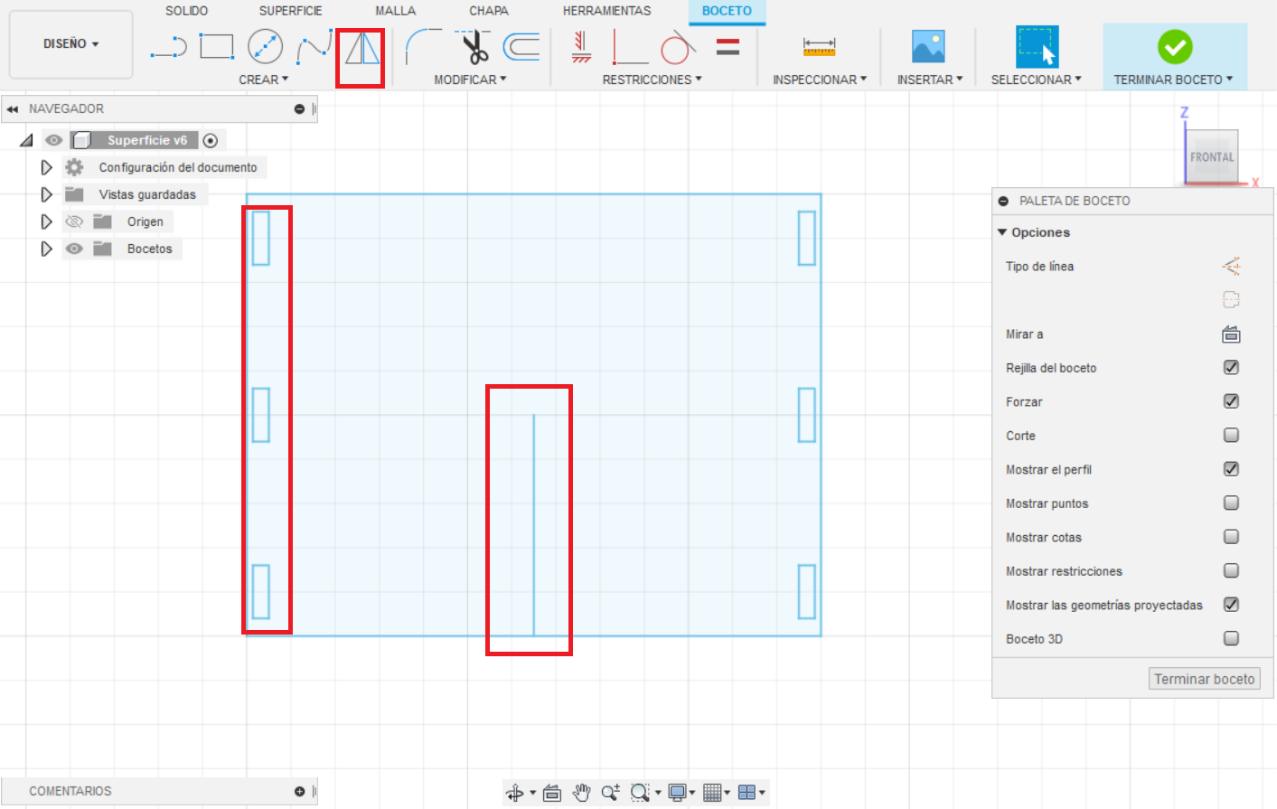Viewport: 1277px width, 809px height.
Task: Activate Superficie v6 component radio button
Action: [211, 140]
